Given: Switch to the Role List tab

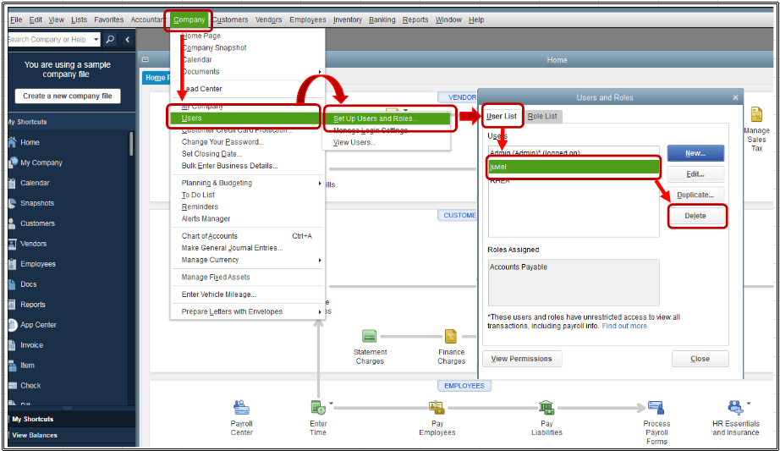Looking at the screenshot, I should tap(542, 116).
